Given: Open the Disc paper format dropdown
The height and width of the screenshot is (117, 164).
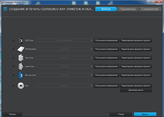Looking at the screenshot, I should 64,86.
